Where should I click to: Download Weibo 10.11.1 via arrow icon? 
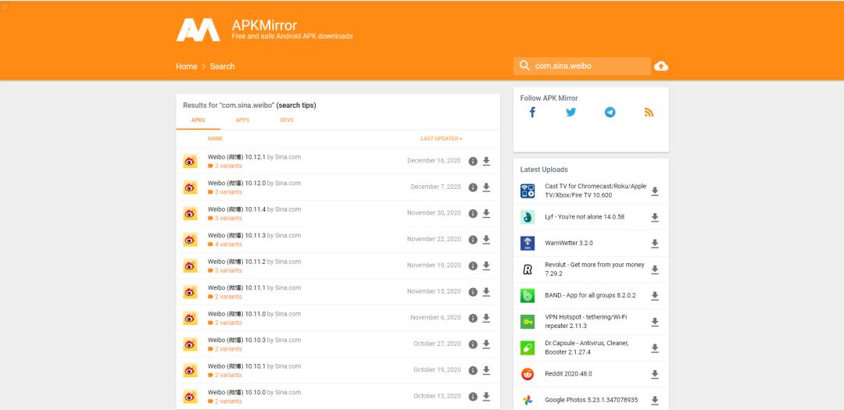[x=487, y=292]
